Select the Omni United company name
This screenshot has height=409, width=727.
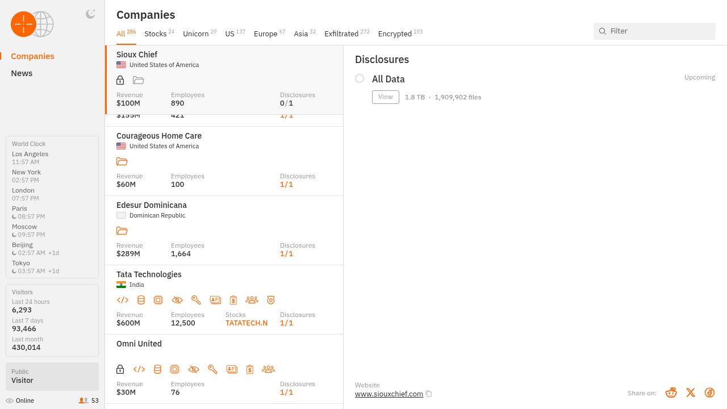[x=139, y=344]
